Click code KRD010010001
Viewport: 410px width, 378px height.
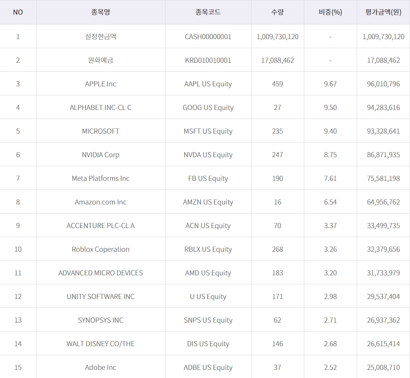tap(208, 60)
